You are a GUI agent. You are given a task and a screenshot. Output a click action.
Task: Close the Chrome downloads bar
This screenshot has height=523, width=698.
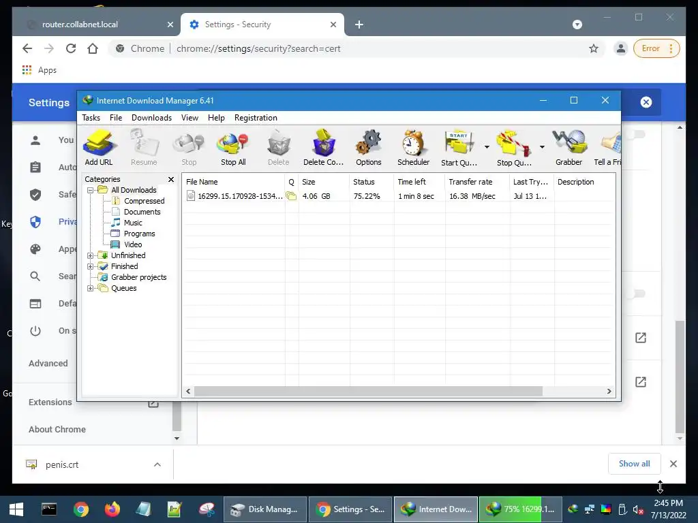[673, 464]
